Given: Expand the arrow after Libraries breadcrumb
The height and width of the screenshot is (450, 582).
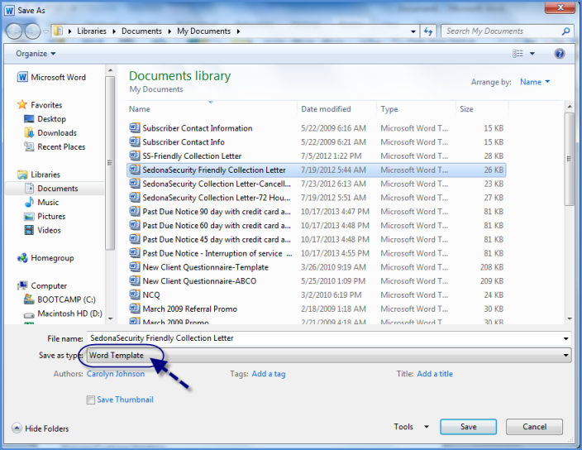Looking at the screenshot, I should [113, 31].
